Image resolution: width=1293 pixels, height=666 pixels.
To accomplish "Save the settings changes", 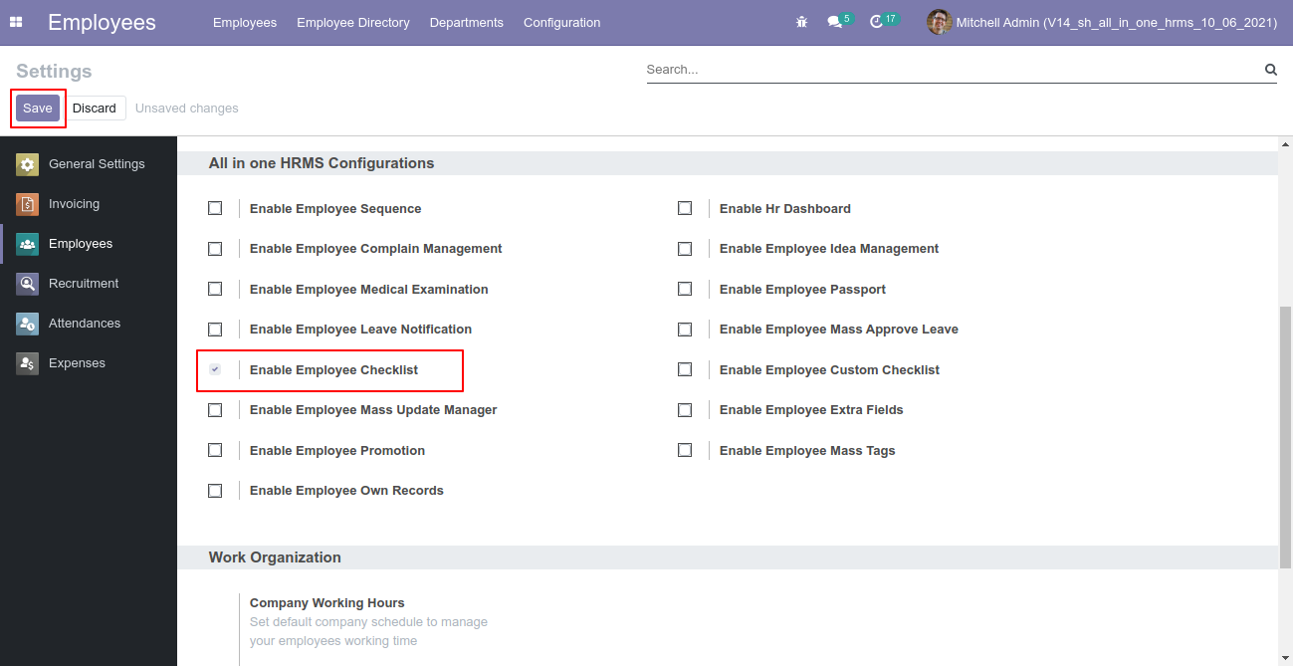I will tap(38, 109).
